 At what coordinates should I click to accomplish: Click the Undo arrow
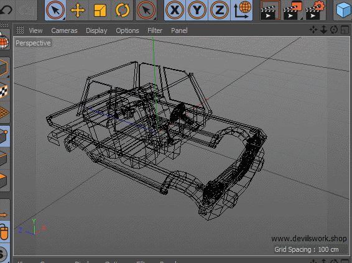click(6, 10)
